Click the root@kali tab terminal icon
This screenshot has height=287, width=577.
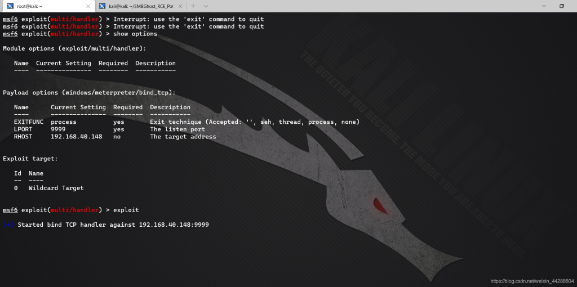(x=10, y=6)
